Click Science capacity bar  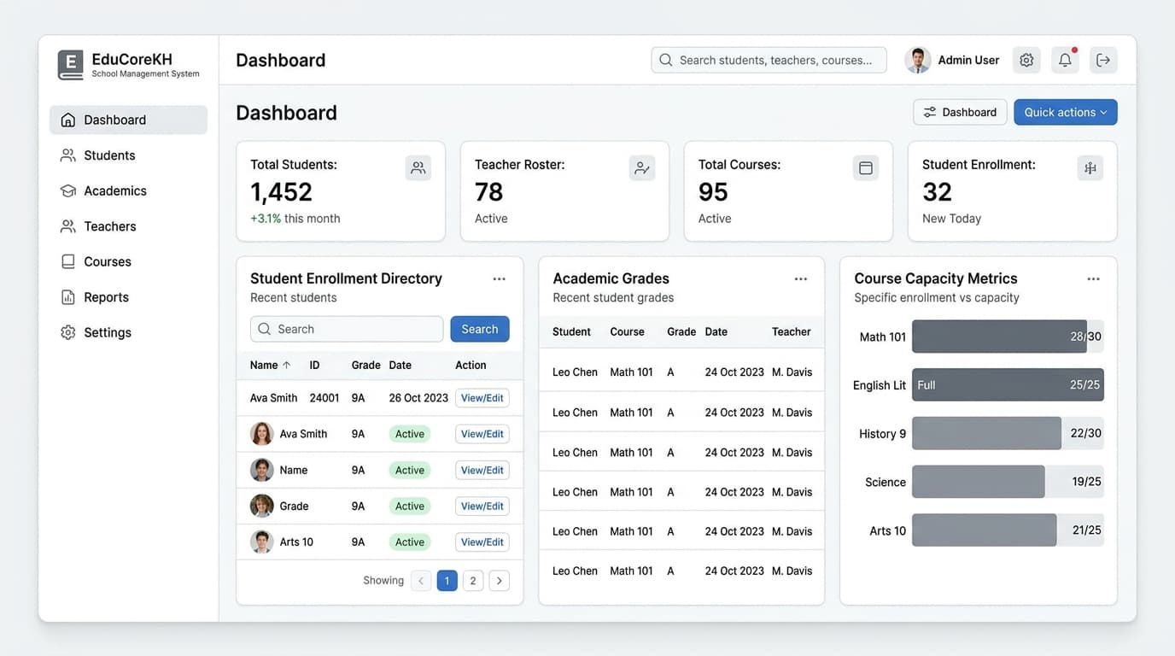coord(1008,482)
